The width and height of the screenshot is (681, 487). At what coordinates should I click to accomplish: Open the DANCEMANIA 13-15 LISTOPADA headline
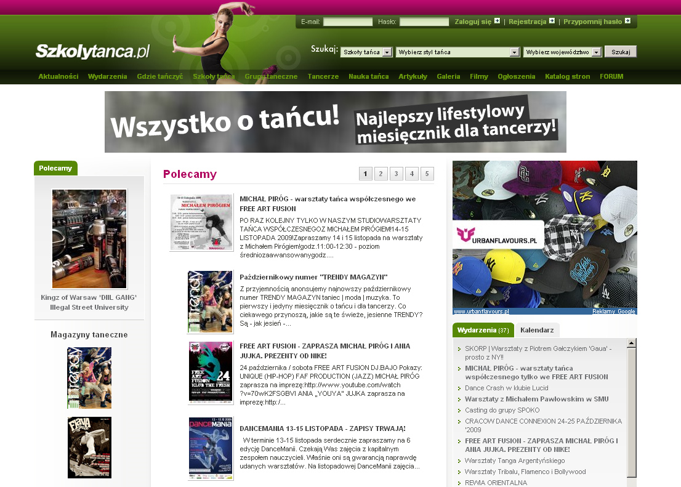click(x=323, y=429)
